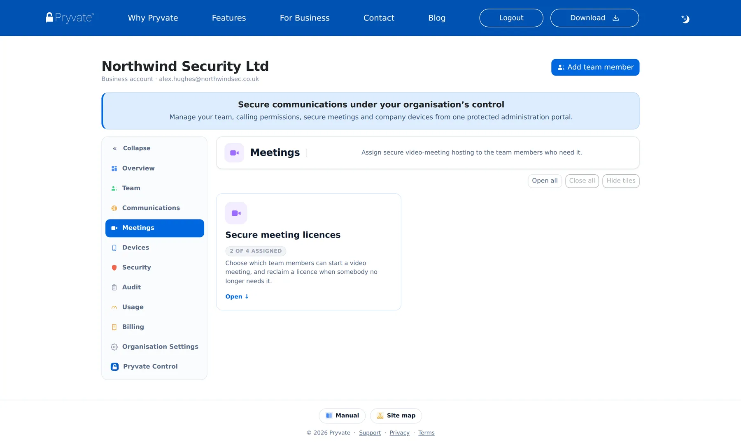
Task: Open the Privacy link
Action: [399, 433]
